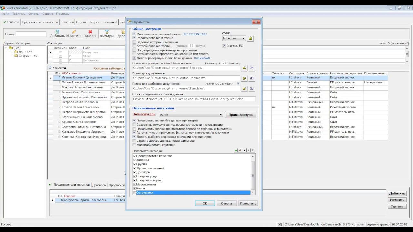Viewport: 413px width, 232px height.
Task: Click the row arrow beside Арбузова Лариса Валерьевна
Action: tap(52, 200)
